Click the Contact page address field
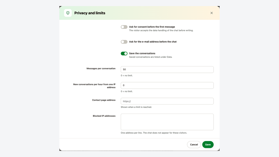The height and width of the screenshot is (157, 279). [x=167, y=101]
